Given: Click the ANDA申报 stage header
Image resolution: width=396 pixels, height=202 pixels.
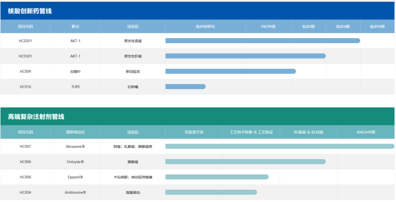Looking at the screenshot, I should (x=366, y=132).
